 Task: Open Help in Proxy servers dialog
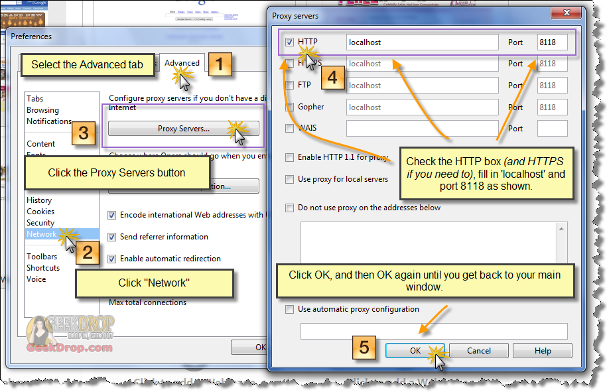pos(543,351)
